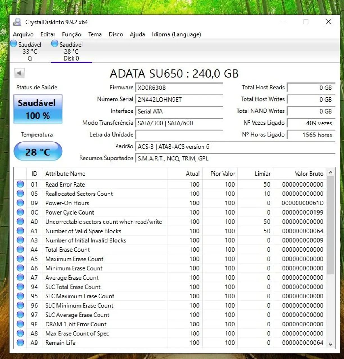This screenshot has width=344, height=359.
Task: Open the Editar menu
Action: (48, 34)
